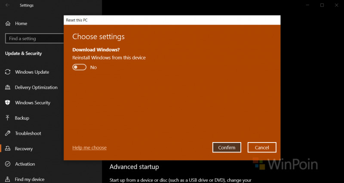
Task: Click the Activation checkmark circle icon
Action: [x=8, y=164]
